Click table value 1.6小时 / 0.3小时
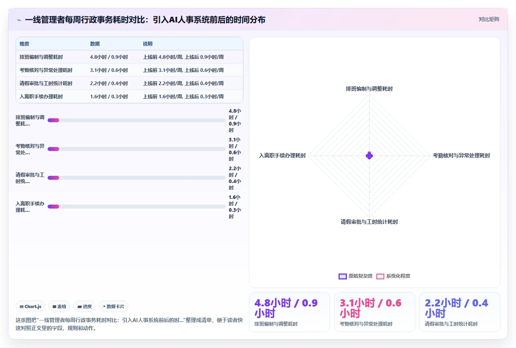 point(109,97)
